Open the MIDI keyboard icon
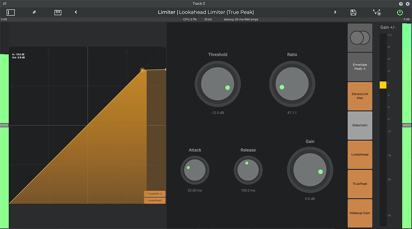The width and height of the screenshot is (412, 229). (58, 12)
